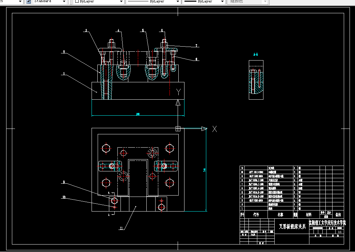This screenshot has height=252, width=355.
Task: Select the bottom-right hex bolt in plan view
Action: (170, 183)
